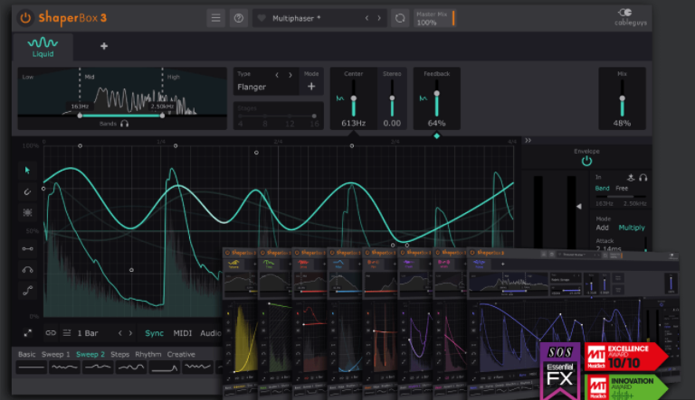This screenshot has width=695, height=400.
Task: Open the 1 Bar length dropdown
Action: coord(88,333)
